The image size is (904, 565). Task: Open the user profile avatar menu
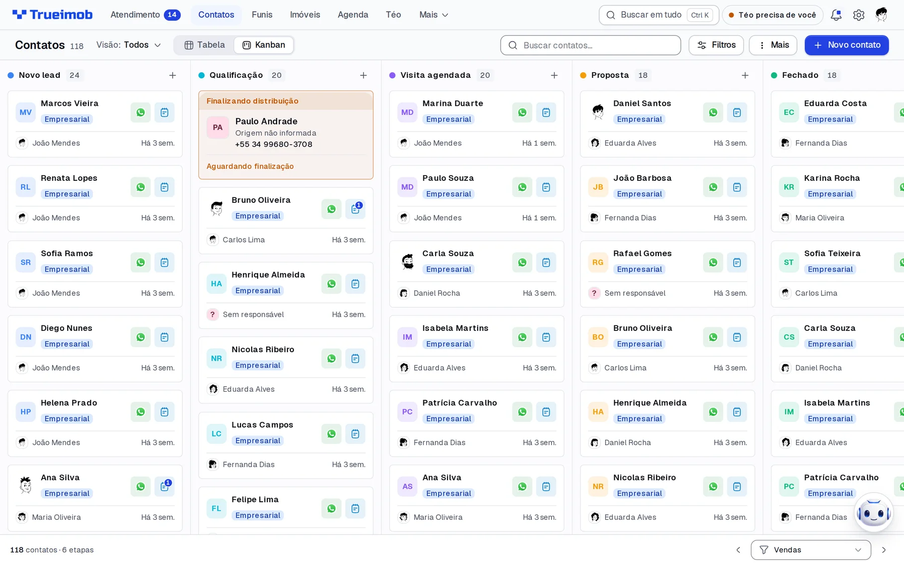tap(881, 15)
